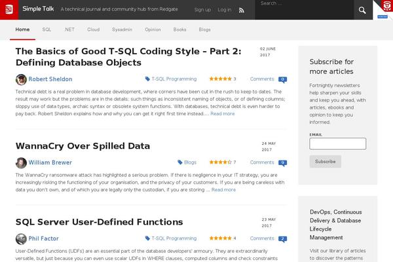Click the star rating for T-SQL Coding Style article
Screen dimensions: 393x262
click(220, 79)
